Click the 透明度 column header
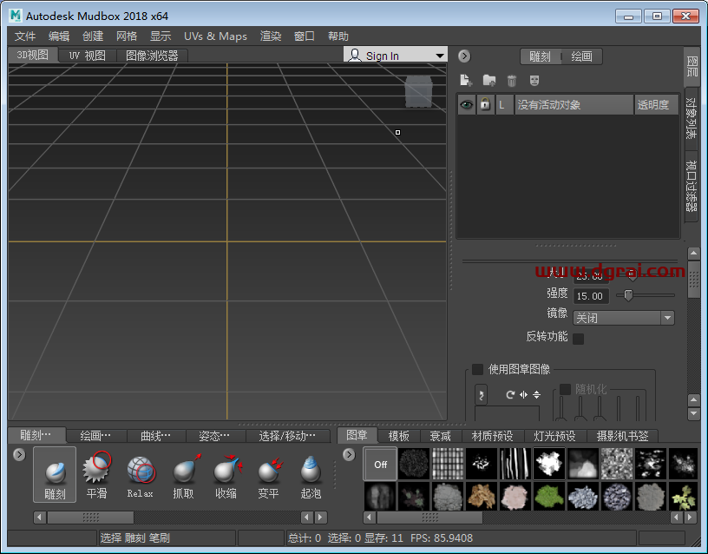The image size is (708, 554). point(656,105)
